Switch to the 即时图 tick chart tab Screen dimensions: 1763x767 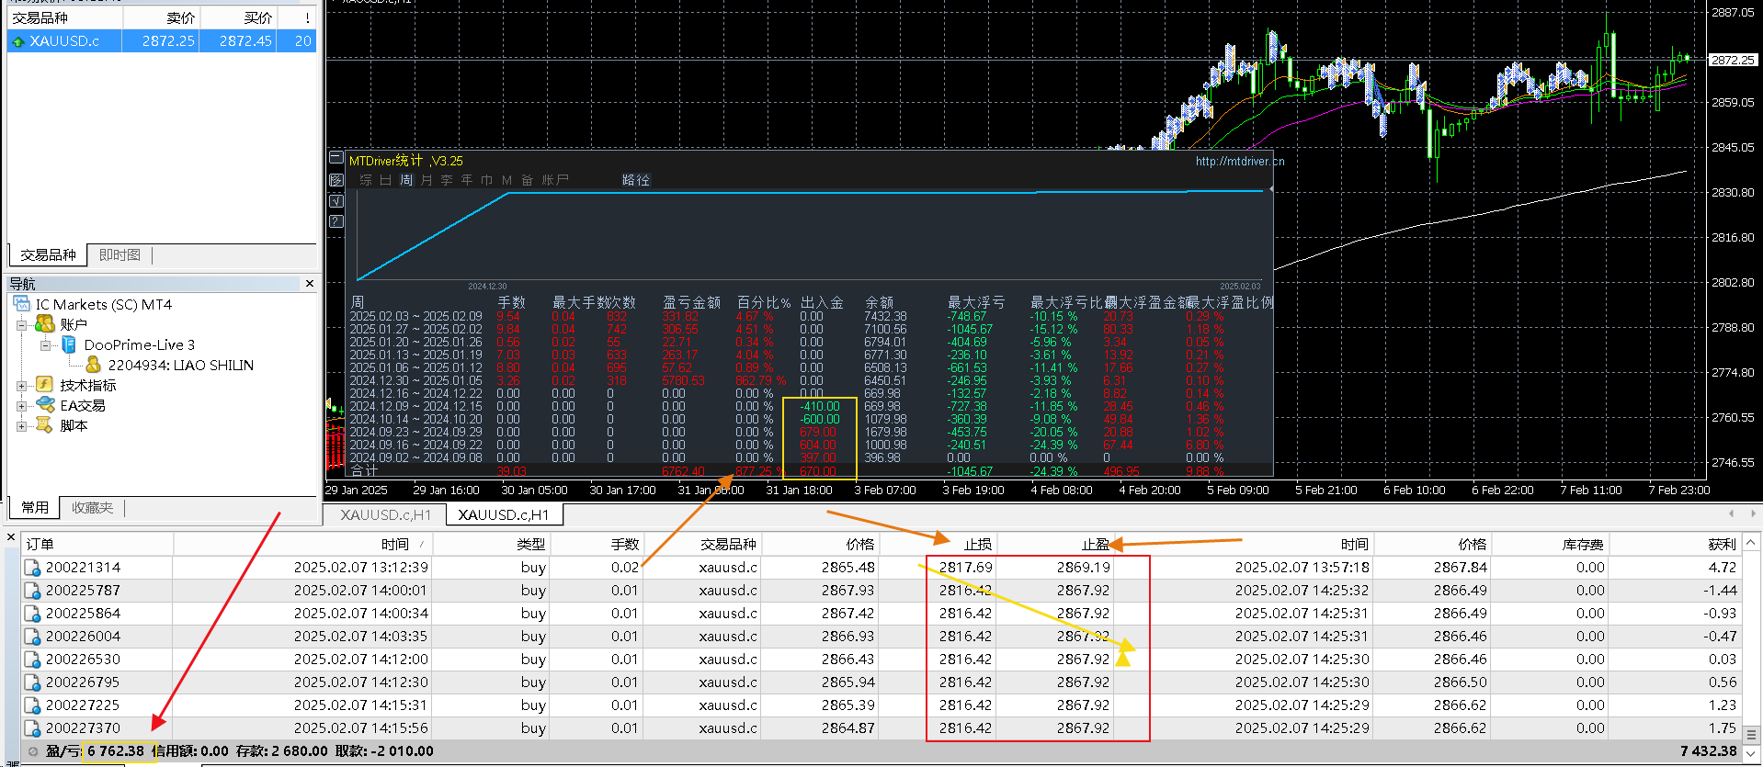(119, 255)
